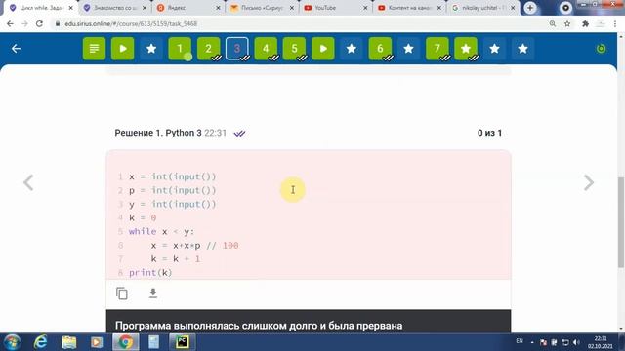Viewport: 625px width, 351px height.
Task: Open the Windows Start menu
Action: [x=12, y=342]
